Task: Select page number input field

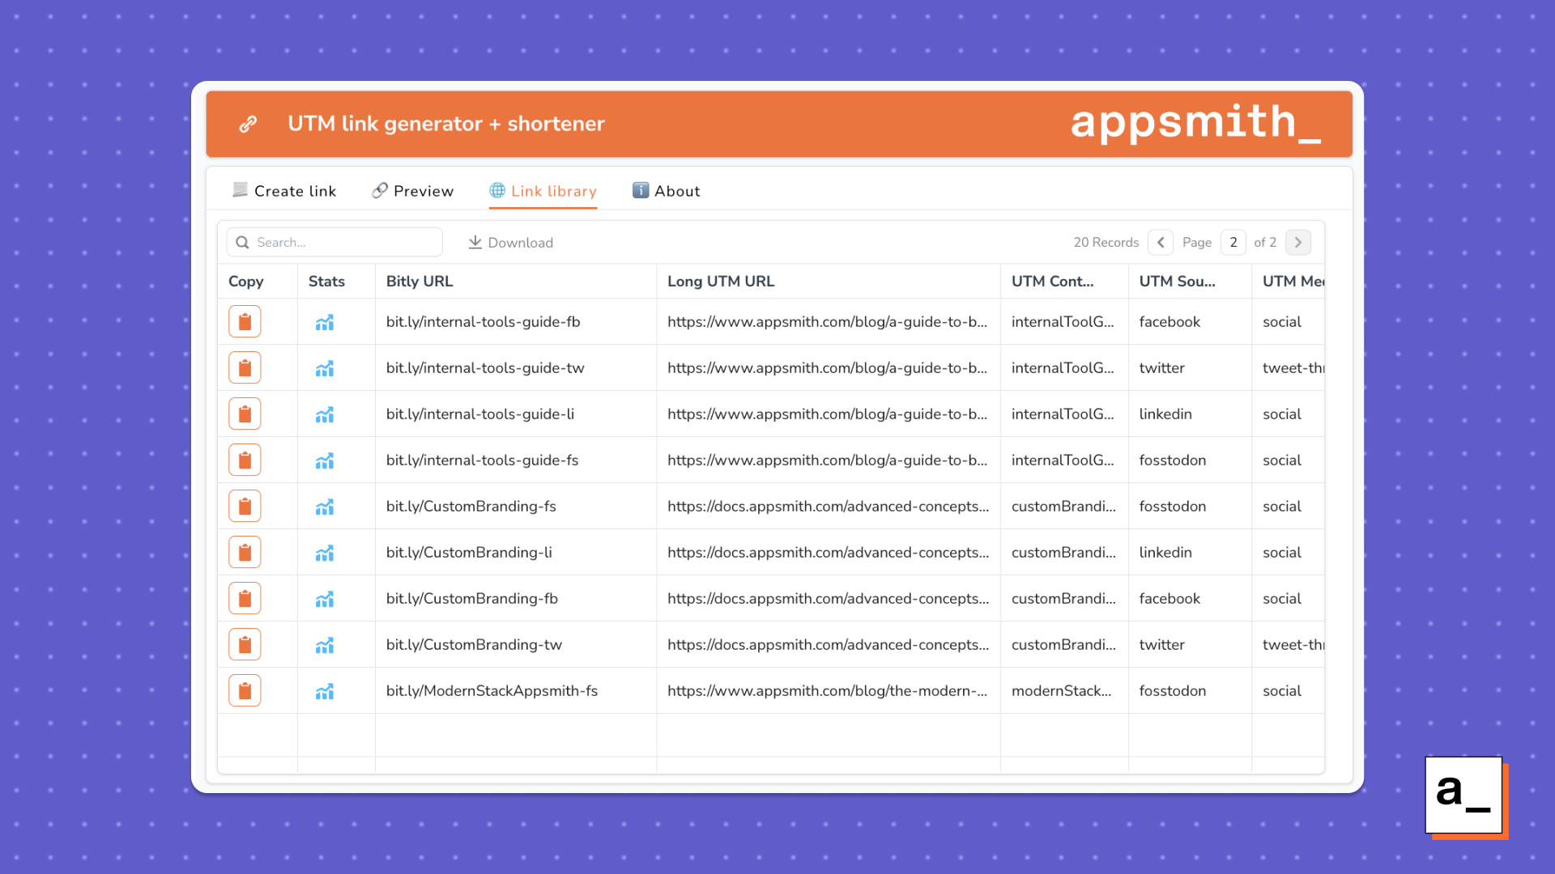Action: pyautogui.click(x=1233, y=242)
